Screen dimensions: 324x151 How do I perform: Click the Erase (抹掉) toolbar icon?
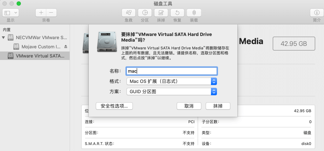click(161, 13)
